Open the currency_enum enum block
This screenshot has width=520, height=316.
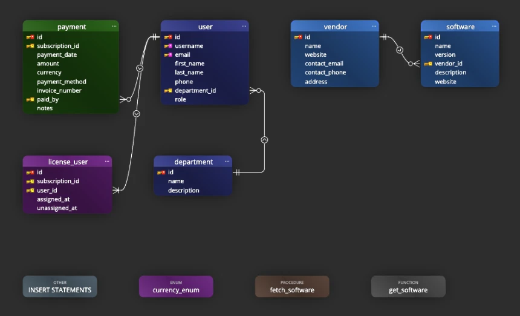point(176,286)
